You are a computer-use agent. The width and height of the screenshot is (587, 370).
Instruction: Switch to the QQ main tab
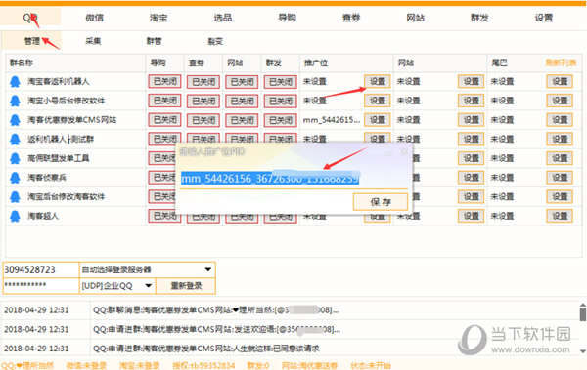coord(30,18)
